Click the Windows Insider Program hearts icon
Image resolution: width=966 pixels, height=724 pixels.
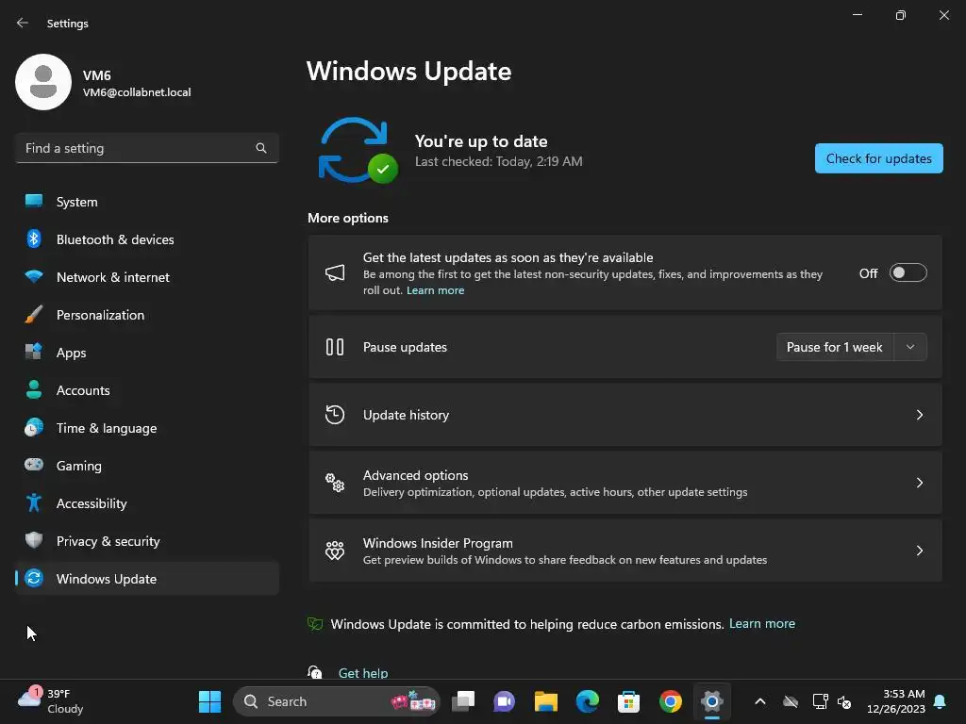(x=335, y=551)
